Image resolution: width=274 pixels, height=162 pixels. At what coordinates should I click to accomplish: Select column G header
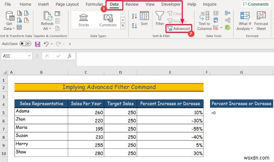[241, 72]
